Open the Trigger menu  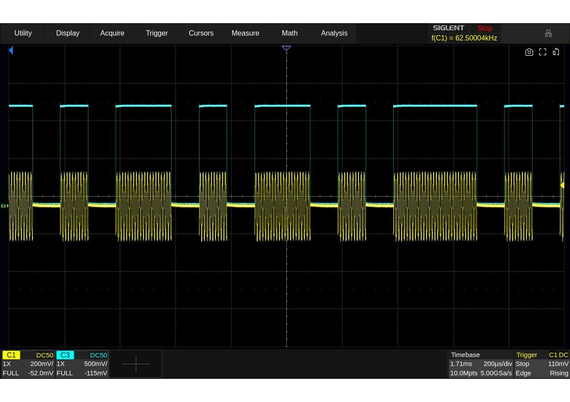tap(157, 33)
